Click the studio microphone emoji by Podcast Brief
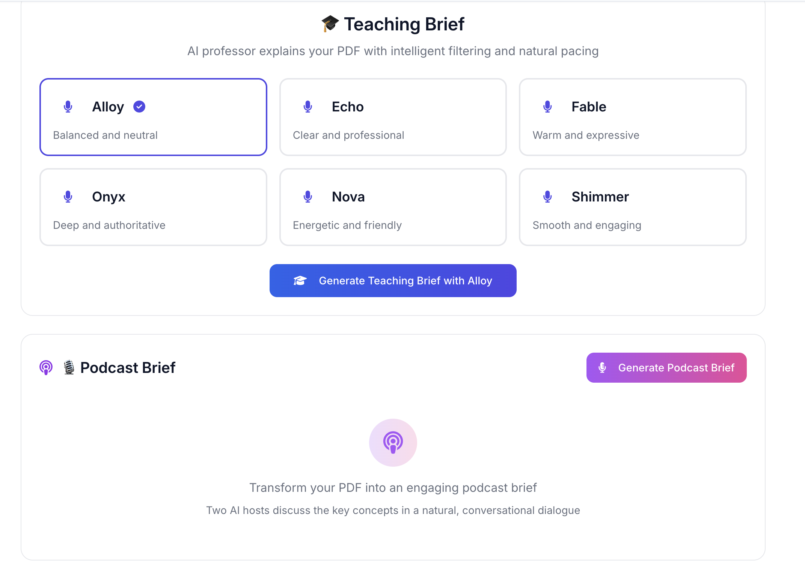 coord(69,368)
